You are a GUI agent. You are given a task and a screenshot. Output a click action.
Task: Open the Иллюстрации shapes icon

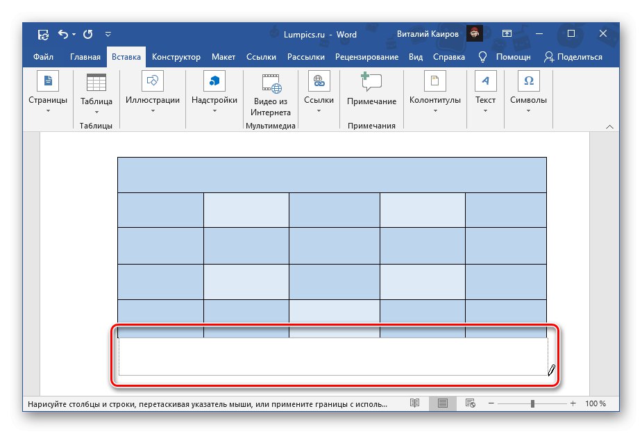click(x=153, y=81)
